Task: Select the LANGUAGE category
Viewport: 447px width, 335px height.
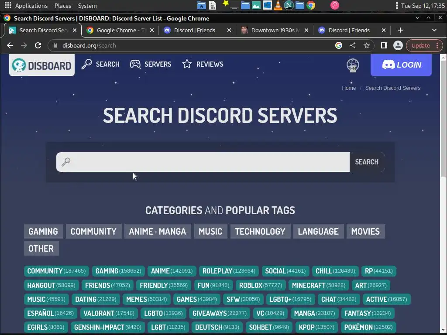Action: point(318,231)
